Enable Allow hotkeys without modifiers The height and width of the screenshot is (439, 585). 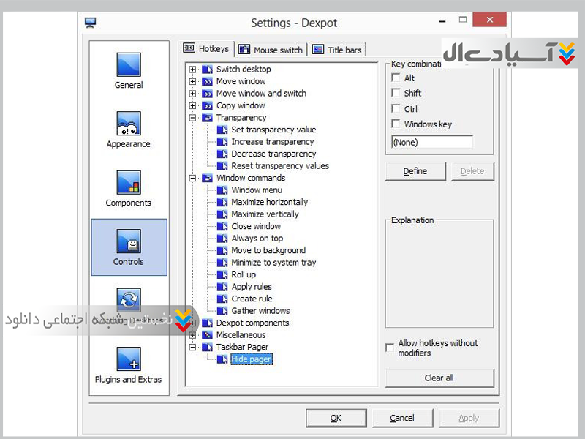point(390,348)
